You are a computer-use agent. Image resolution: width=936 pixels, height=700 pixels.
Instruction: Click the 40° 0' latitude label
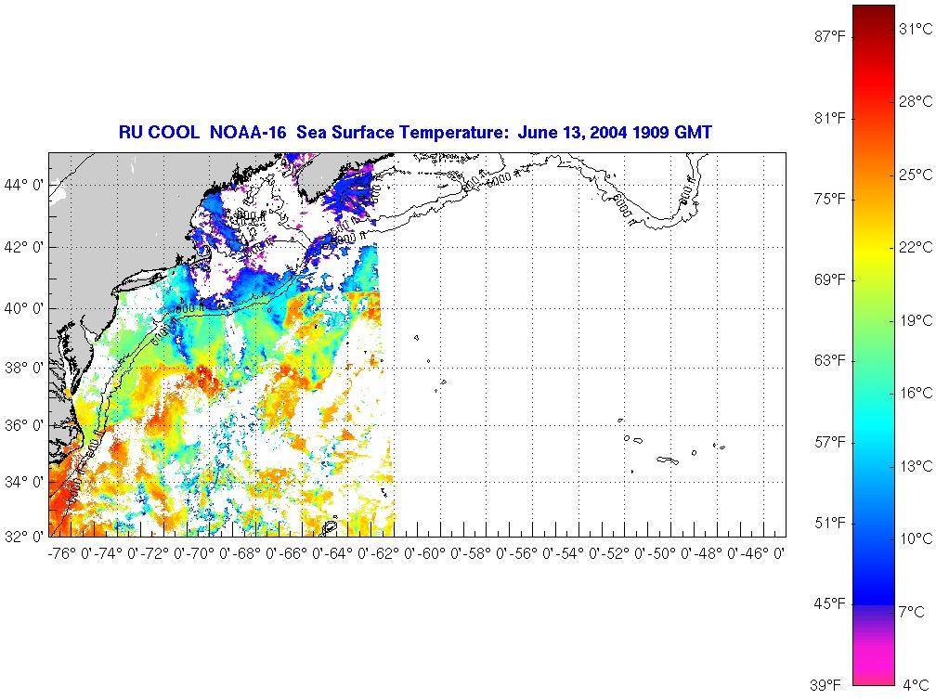23,308
